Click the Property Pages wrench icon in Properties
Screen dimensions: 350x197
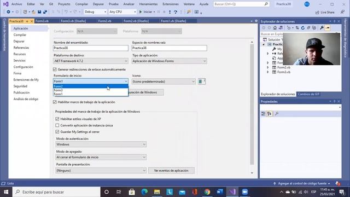point(277,114)
